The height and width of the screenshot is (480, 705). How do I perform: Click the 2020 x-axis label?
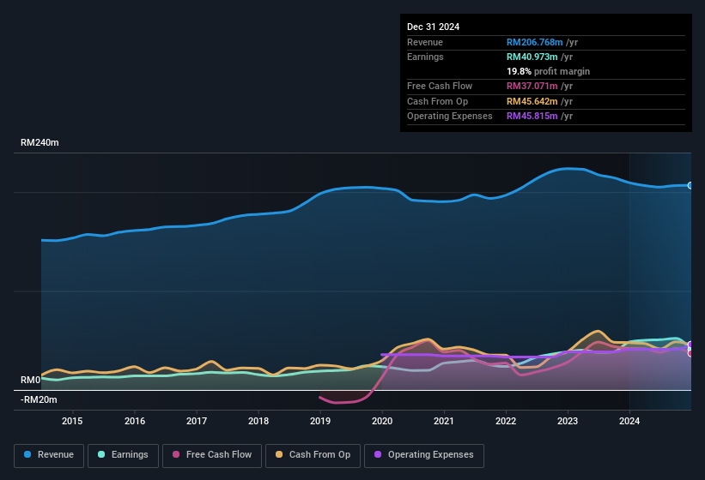382,421
